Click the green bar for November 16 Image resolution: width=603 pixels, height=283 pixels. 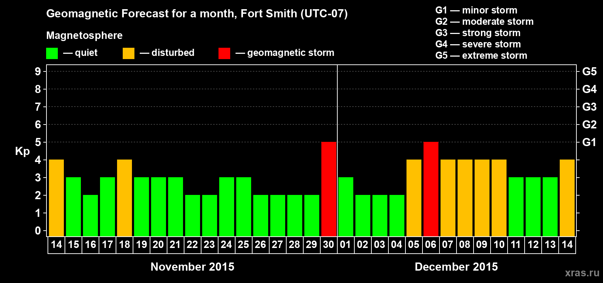[90, 215]
